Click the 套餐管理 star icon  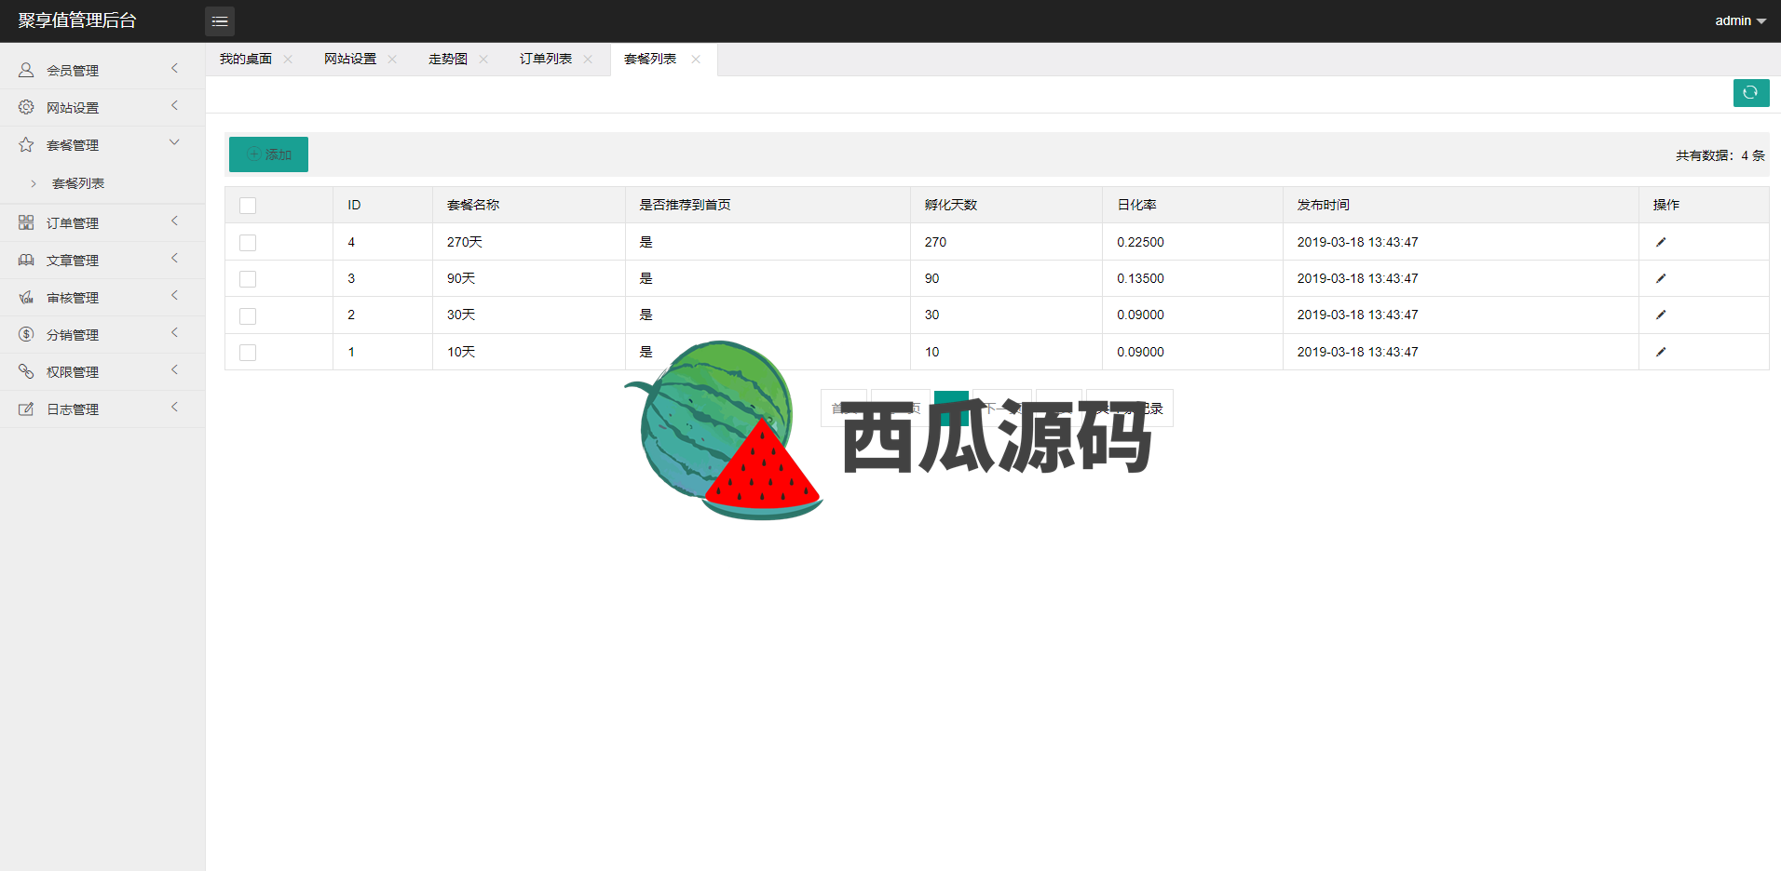click(x=26, y=144)
